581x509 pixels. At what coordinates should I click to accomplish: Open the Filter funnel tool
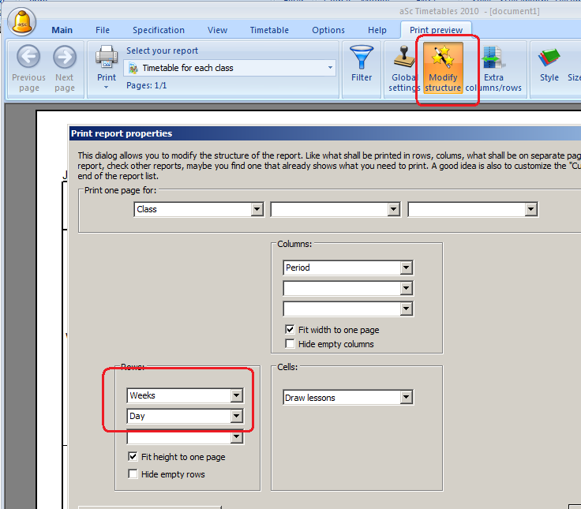[362, 58]
